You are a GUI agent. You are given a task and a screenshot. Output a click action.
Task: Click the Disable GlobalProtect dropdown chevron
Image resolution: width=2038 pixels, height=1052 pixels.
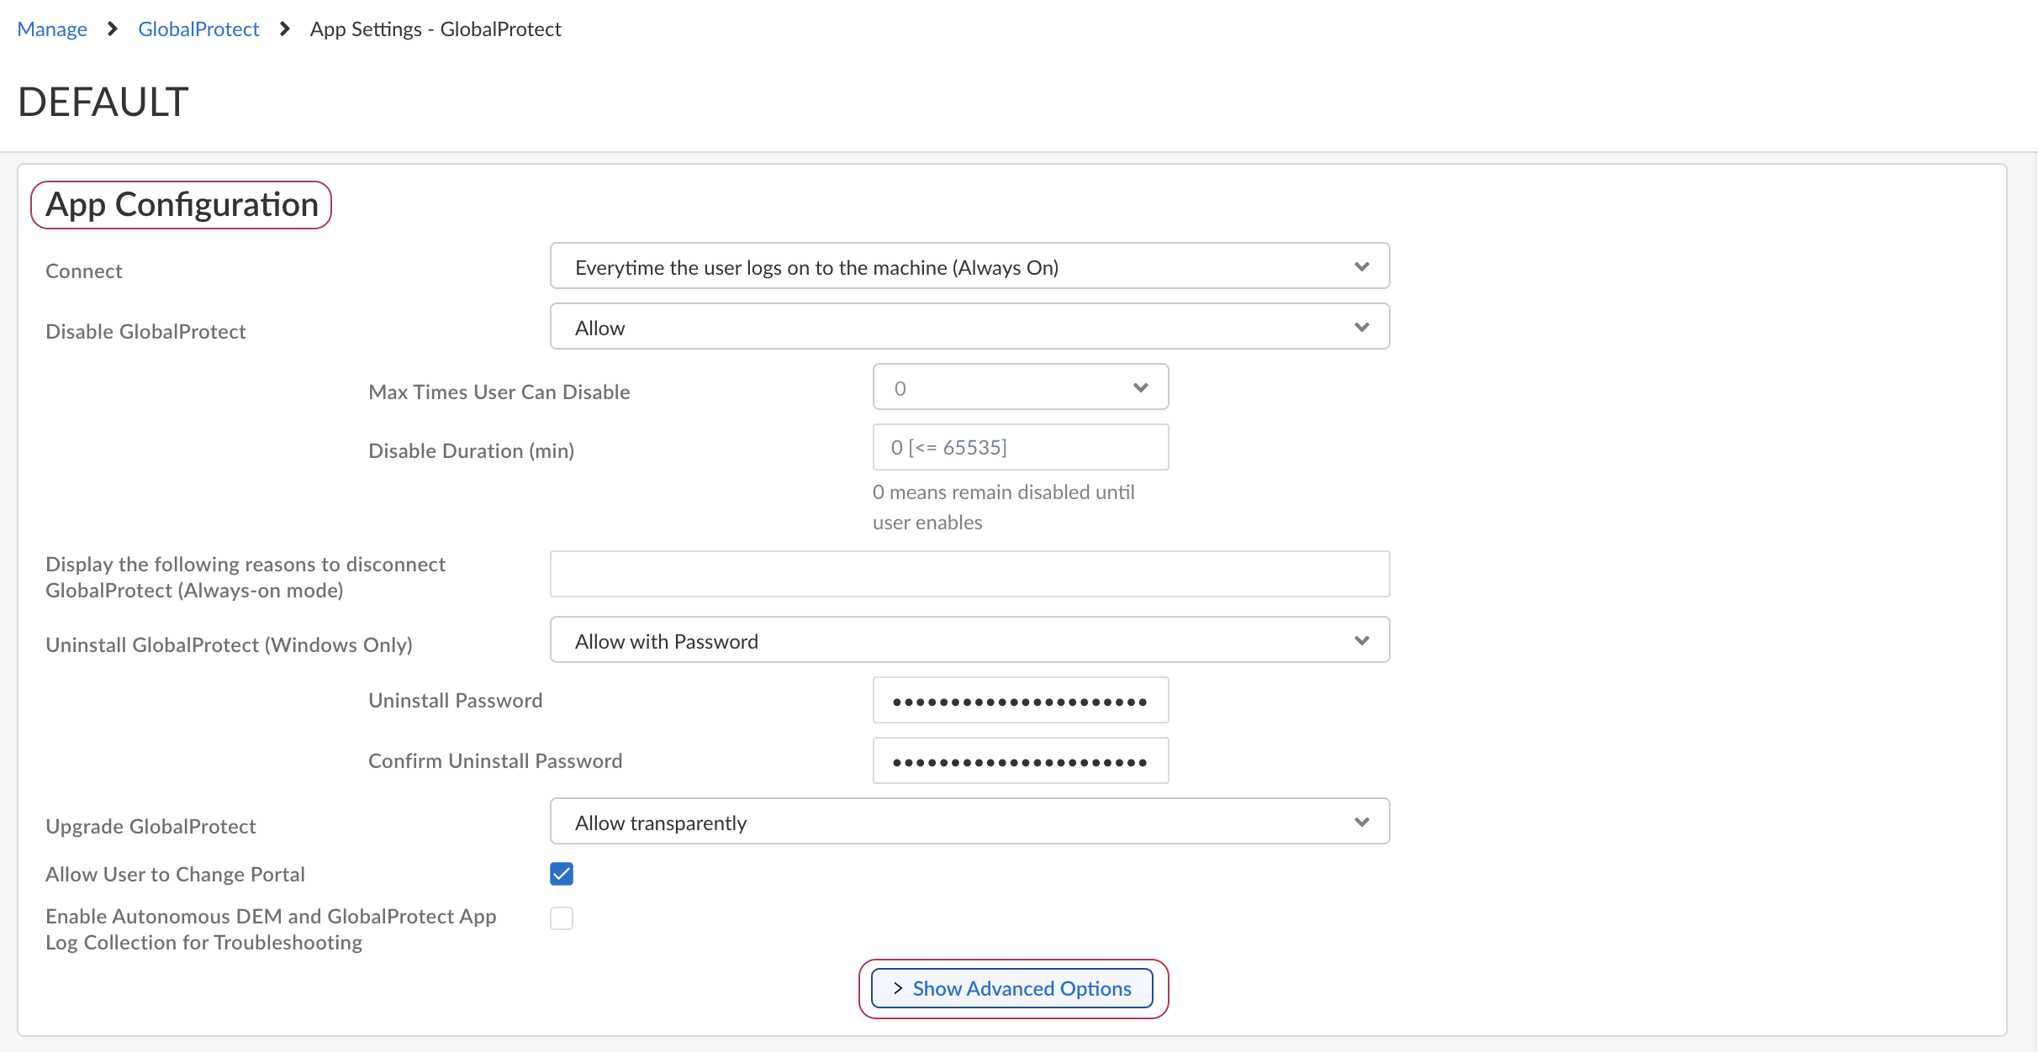pyautogui.click(x=1361, y=328)
